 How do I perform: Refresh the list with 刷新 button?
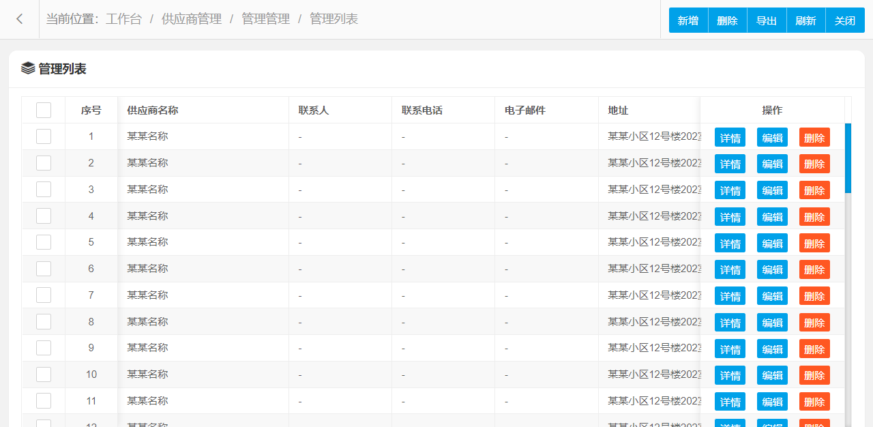pyautogui.click(x=806, y=20)
